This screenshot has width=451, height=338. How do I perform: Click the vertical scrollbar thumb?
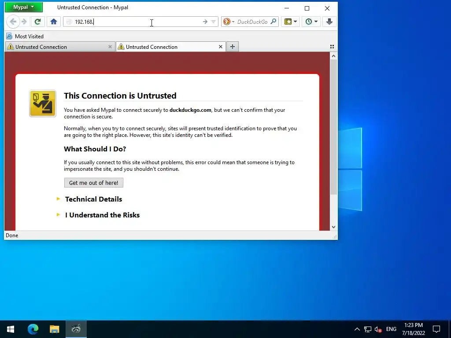point(334,127)
